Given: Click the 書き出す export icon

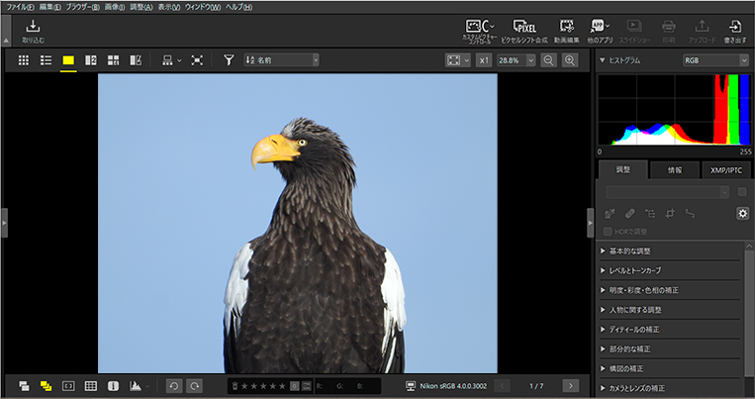Looking at the screenshot, I should coord(735,30).
